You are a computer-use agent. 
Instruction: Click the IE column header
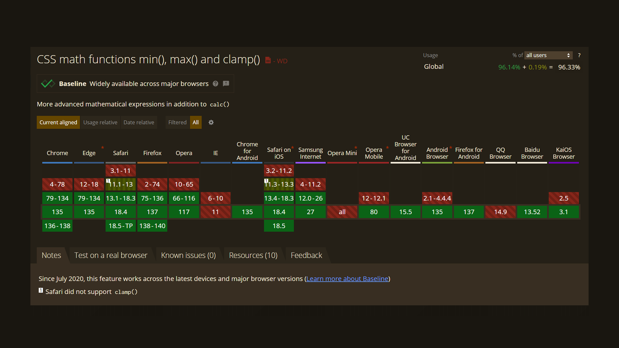216,153
